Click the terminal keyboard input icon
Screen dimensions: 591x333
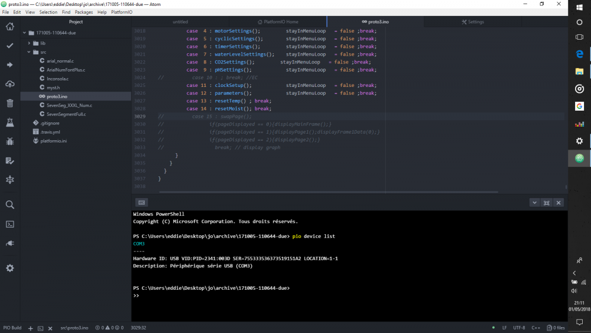(142, 202)
